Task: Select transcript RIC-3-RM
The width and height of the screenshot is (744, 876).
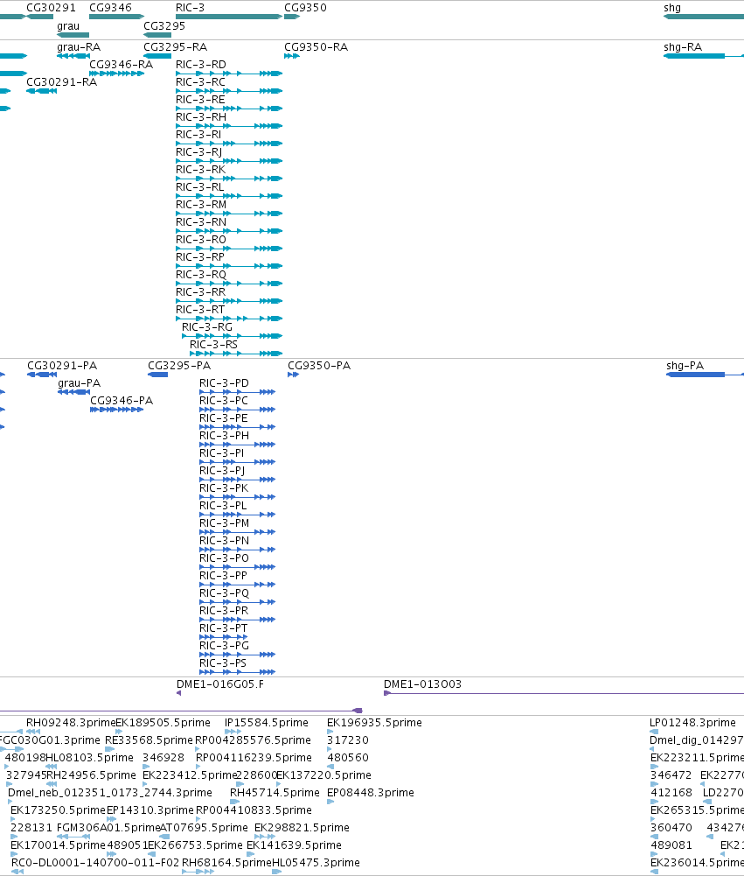Action: (x=229, y=214)
